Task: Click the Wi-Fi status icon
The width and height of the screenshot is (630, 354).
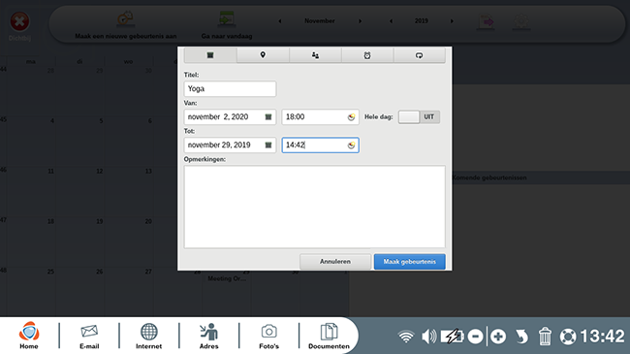Action: (x=406, y=337)
